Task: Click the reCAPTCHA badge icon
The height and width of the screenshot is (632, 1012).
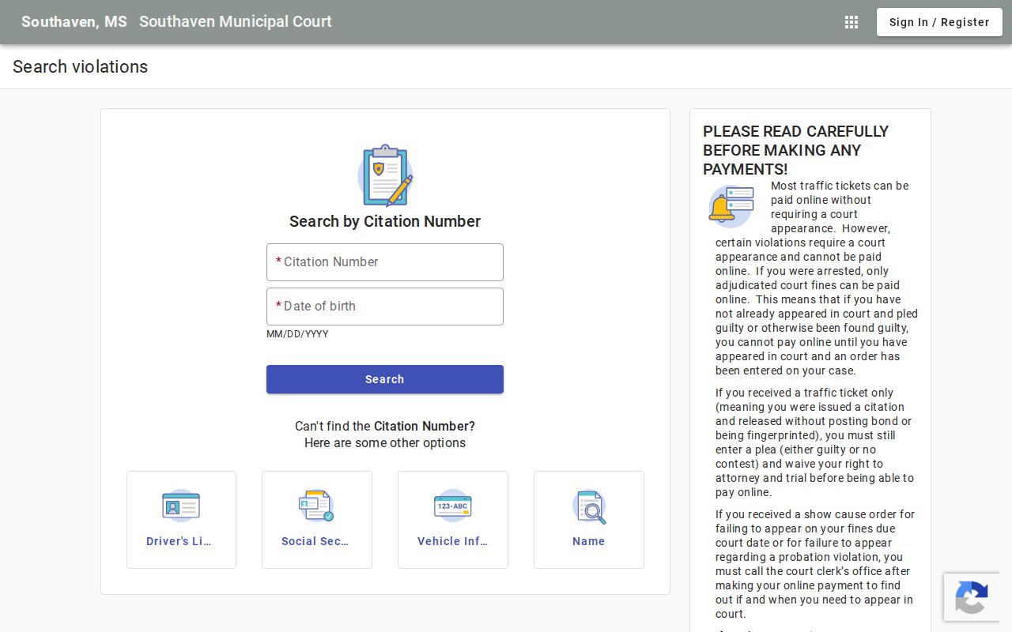Action: pos(972,596)
